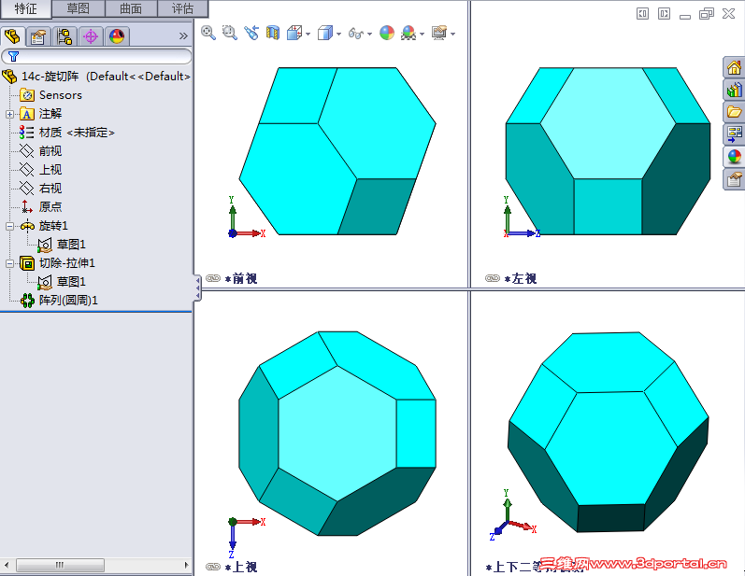Click the Section View icon
745x576 pixels.
point(273,33)
